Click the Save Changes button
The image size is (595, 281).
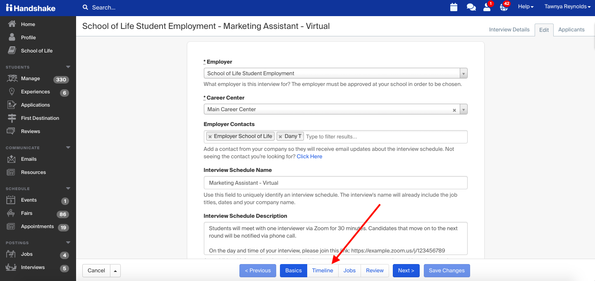point(447,271)
